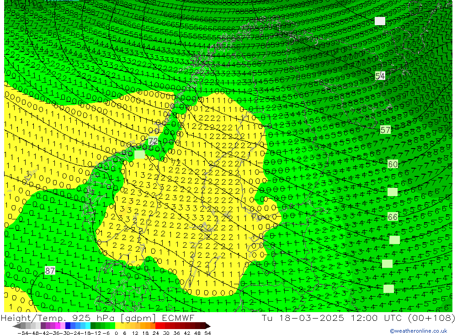The width and height of the screenshot is (457, 335).
Task: Click the 66 height contour label
Action: pyautogui.click(x=393, y=217)
